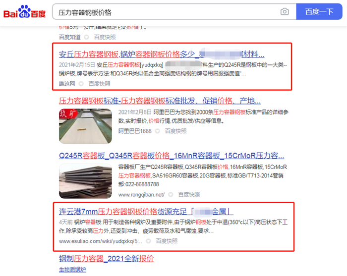Open 百度快照 beside 百度知道
Screen dimensions: 347x276
pos(105,37)
